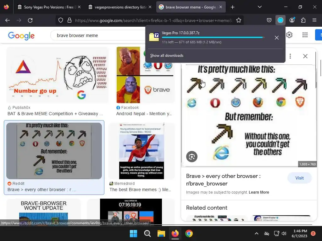Open the Dawn Foster related content thumbnail
Viewport: 322px width, 241px height.
pos(281,218)
